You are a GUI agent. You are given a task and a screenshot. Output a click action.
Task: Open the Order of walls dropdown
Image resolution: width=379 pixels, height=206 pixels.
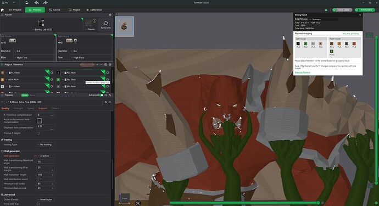(46, 199)
